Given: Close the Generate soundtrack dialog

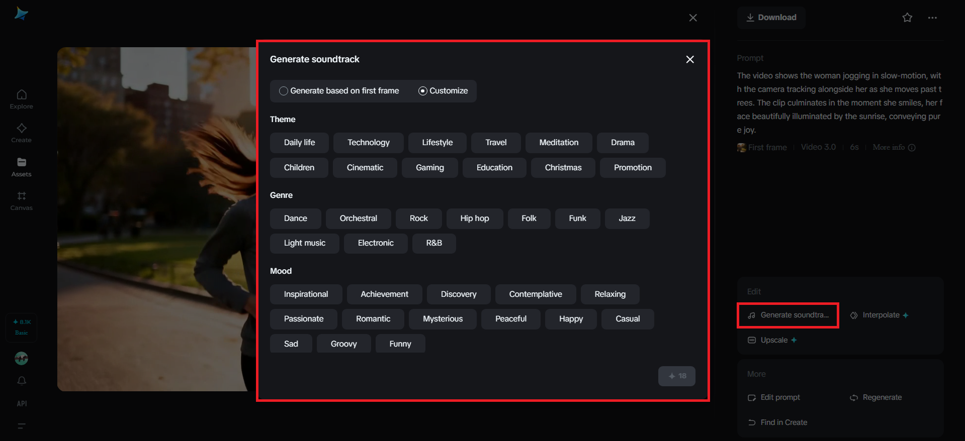Looking at the screenshot, I should pos(690,59).
